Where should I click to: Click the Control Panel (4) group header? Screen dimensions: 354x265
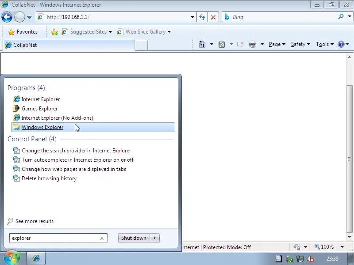coord(32,139)
